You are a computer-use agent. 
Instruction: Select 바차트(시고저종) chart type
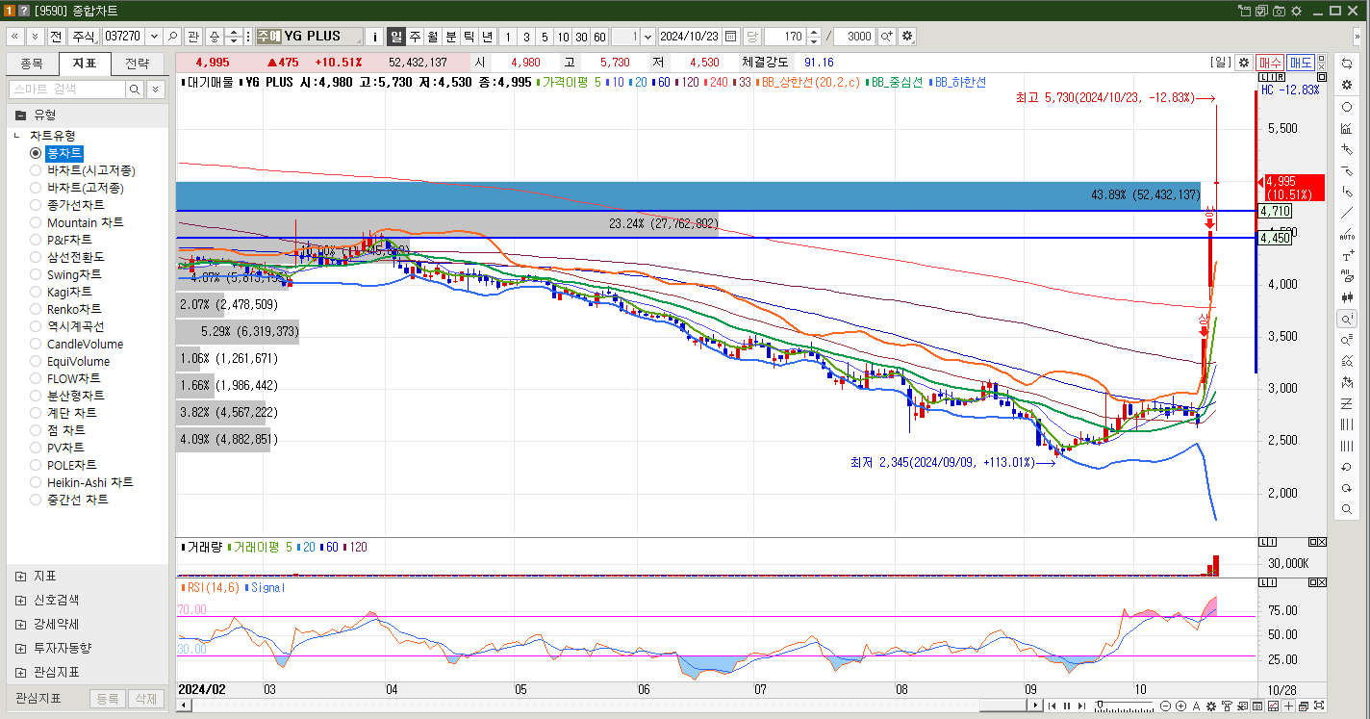click(36, 170)
